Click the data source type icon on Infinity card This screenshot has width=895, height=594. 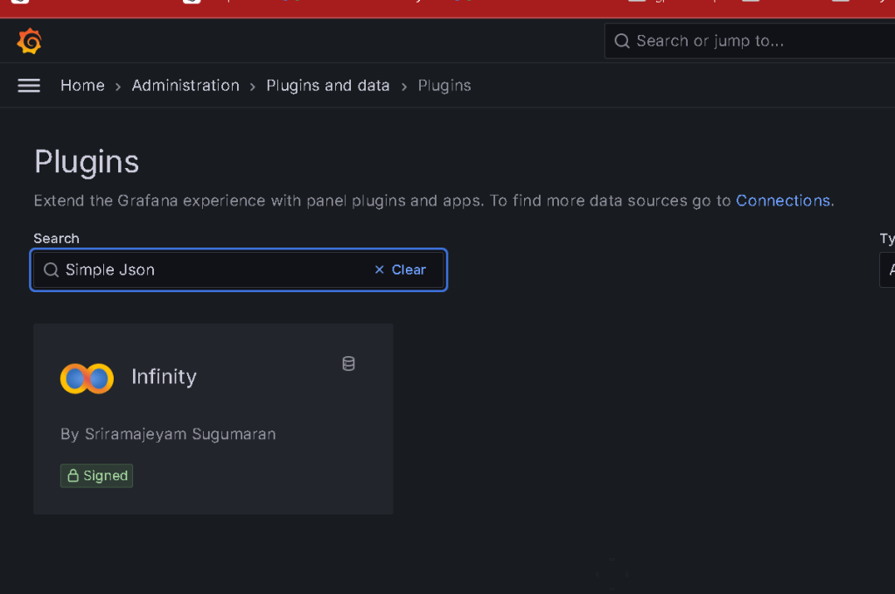click(x=348, y=363)
